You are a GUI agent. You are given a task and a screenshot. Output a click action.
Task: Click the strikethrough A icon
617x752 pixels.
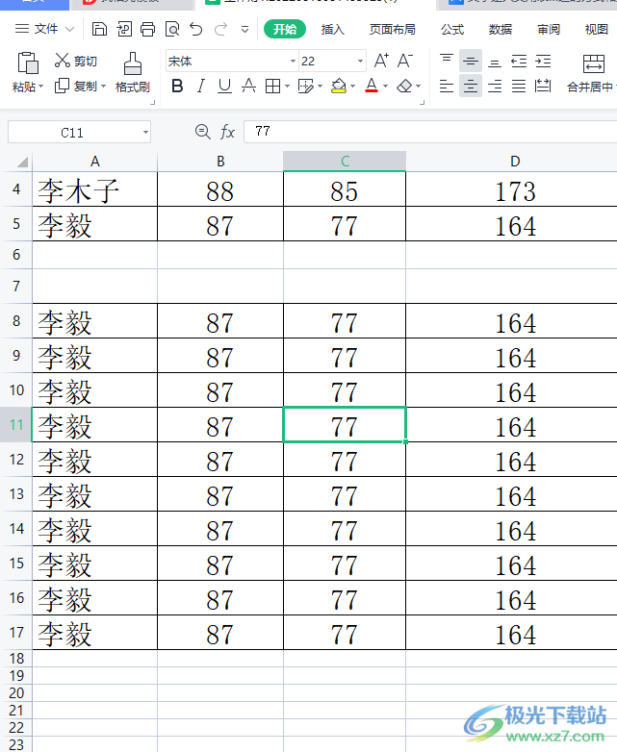point(248,87)
